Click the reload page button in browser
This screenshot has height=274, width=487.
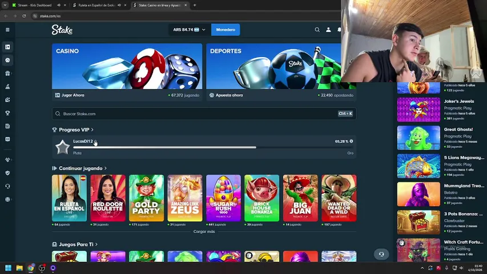24,16
